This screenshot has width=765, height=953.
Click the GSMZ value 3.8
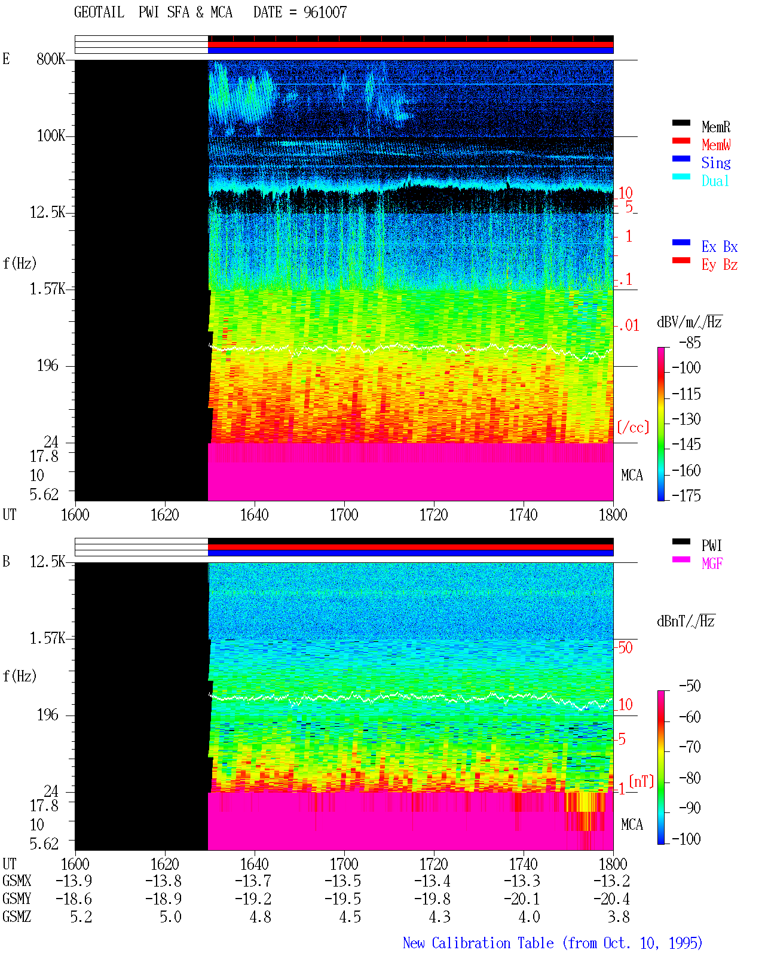[x=619, y=917]
